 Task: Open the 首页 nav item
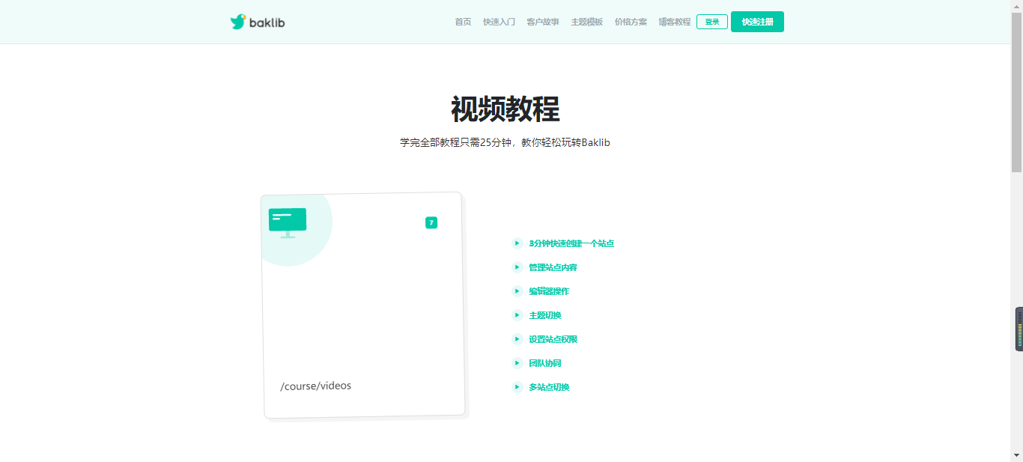[463, 22]
